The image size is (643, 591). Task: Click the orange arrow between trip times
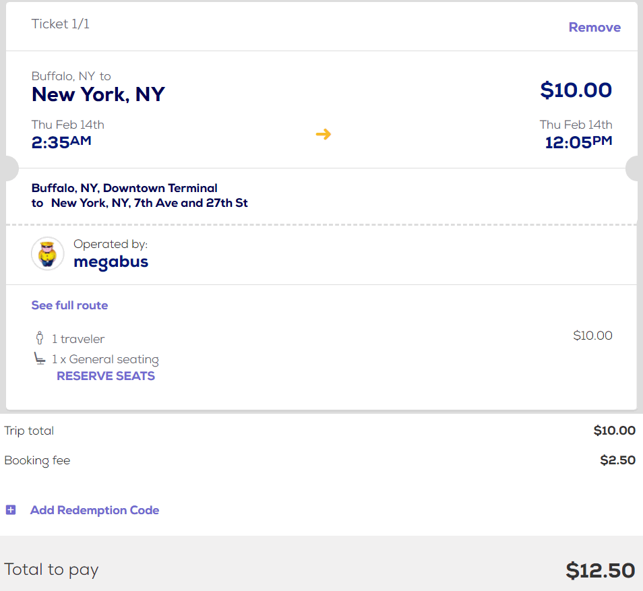pos(324,134)
